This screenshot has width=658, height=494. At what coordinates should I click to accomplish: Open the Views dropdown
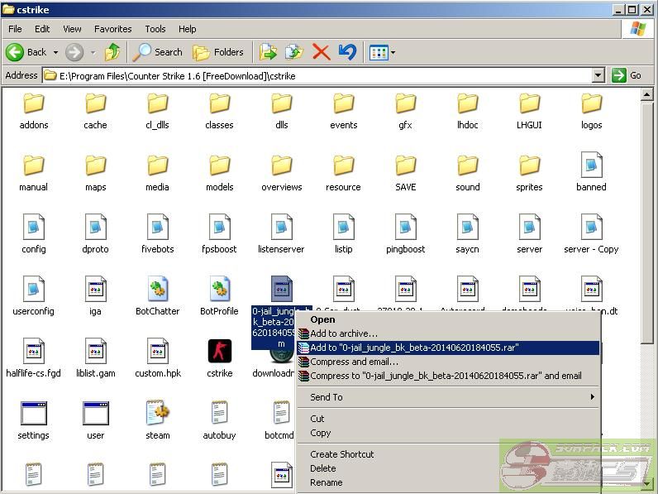383,52
